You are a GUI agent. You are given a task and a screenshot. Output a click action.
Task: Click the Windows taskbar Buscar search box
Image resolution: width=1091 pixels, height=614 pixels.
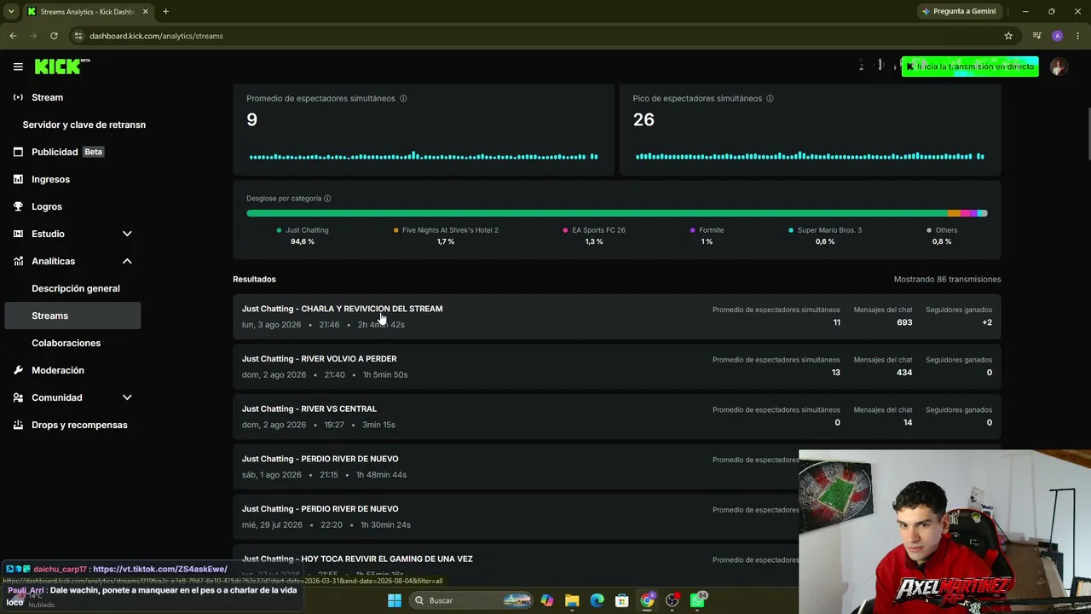point(471,600)
